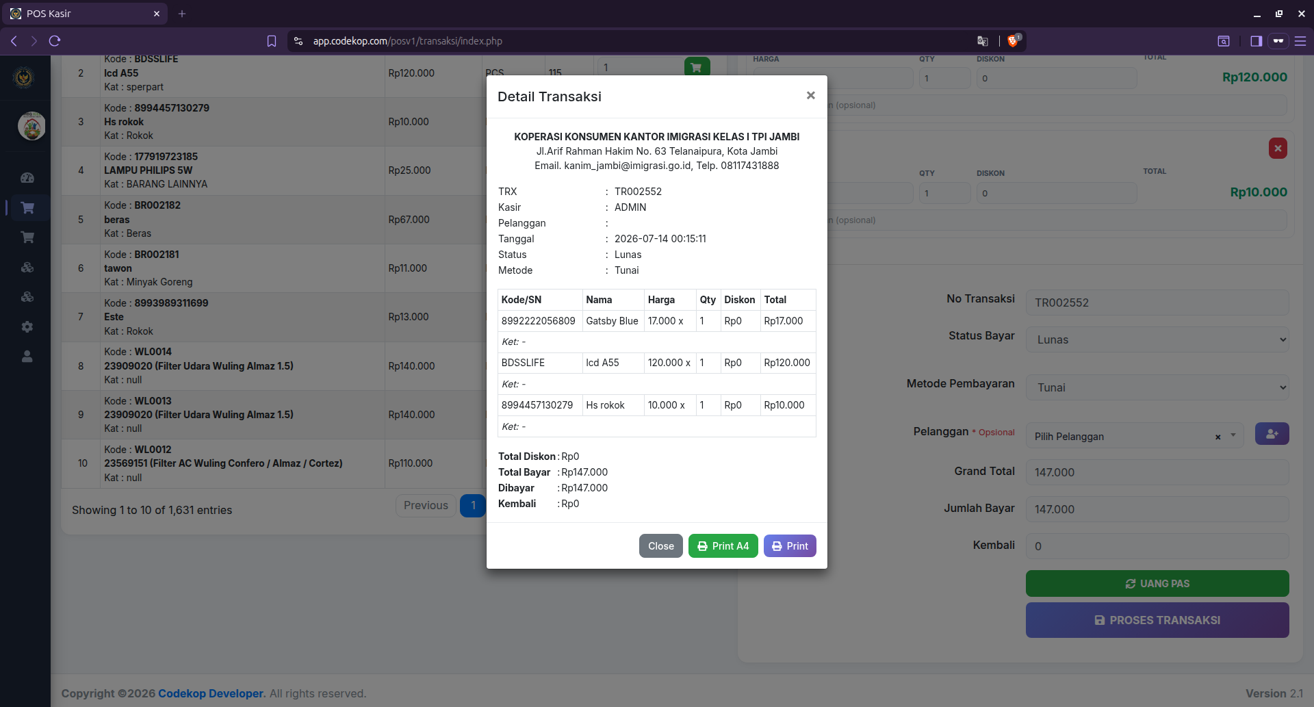Viewport: 1314px width, 707px height.
Task: Open the Codekop Developer link
Action: pyautogui.click(x=211, y=693)
